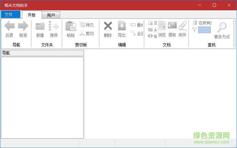
Task: Close the 稻米文档助手 window
Action: (229, 5)
